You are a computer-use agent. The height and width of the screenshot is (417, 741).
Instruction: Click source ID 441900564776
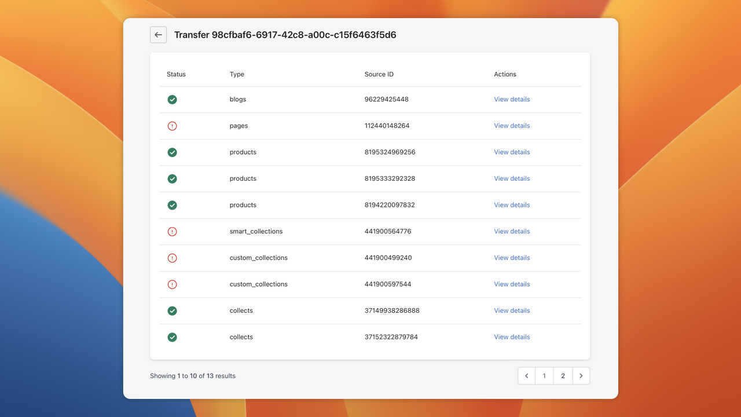(x=388, y=231)
